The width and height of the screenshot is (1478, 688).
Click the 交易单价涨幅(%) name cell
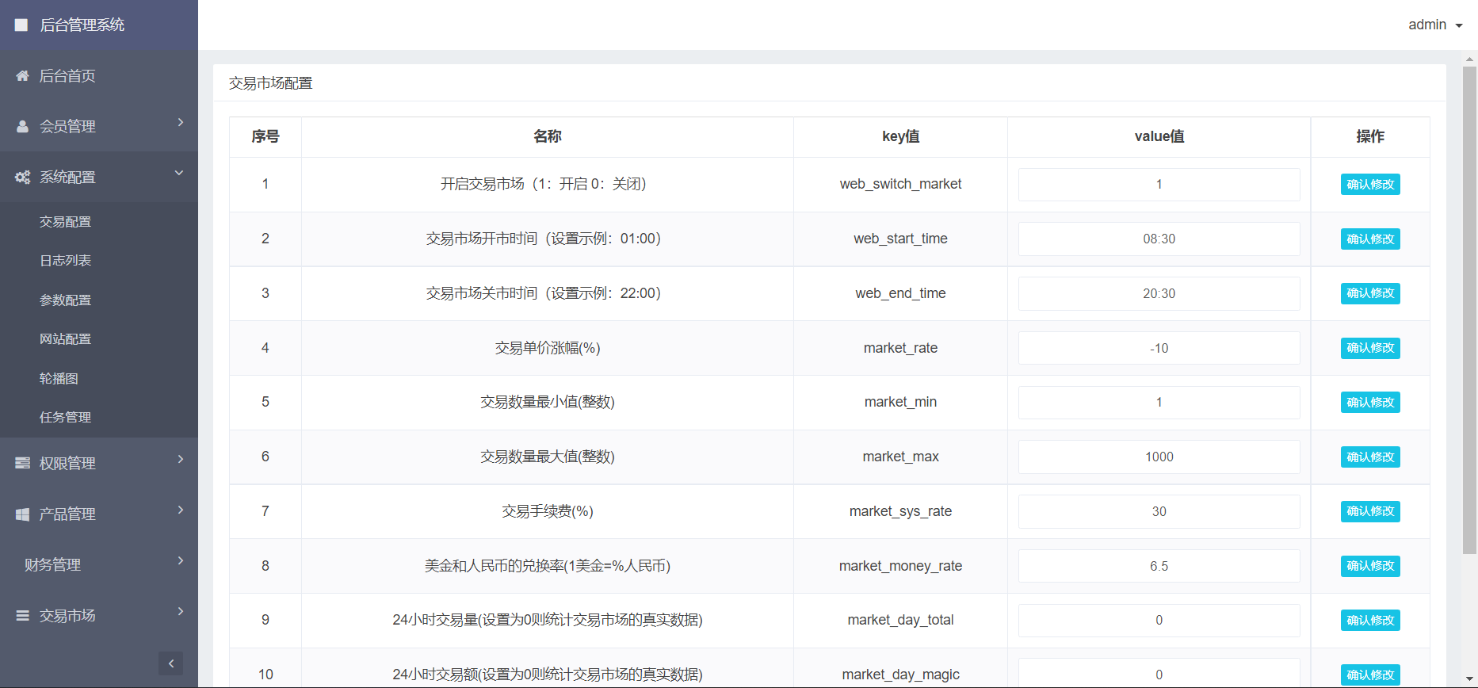pos(548,348)
